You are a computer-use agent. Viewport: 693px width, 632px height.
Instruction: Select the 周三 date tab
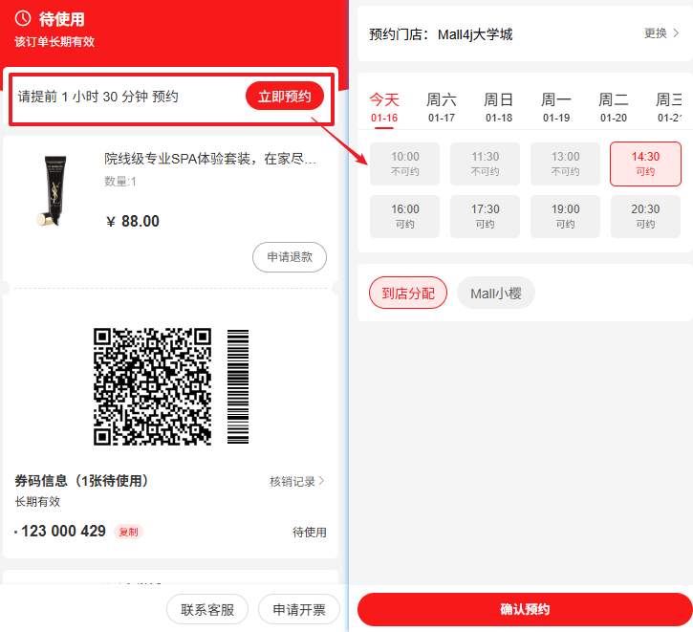(x=669, y=107)
